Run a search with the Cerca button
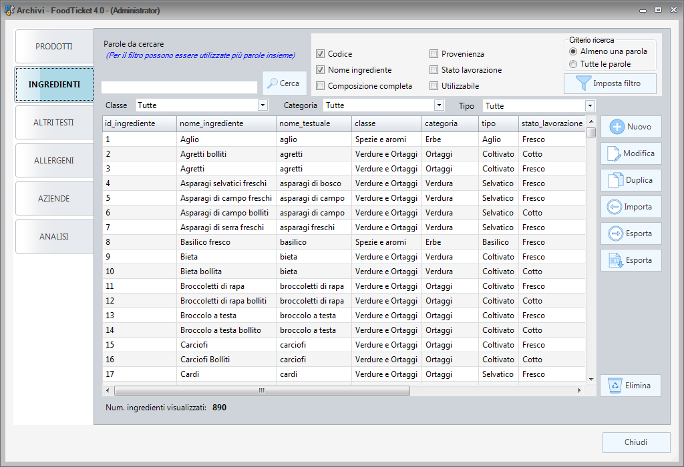 coord(284,83)
